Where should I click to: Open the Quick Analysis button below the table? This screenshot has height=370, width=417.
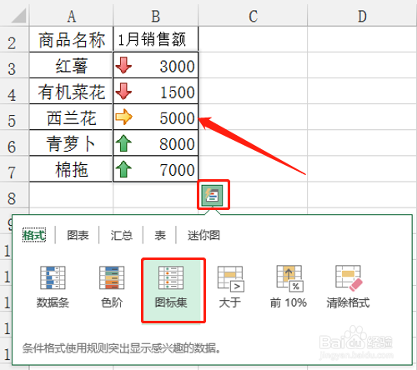coord(213,195)
